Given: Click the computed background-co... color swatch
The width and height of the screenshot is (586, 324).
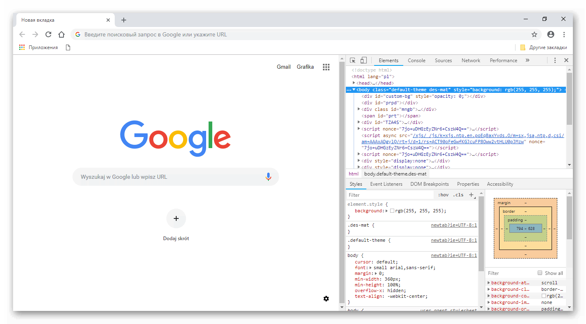Looking at the screenshot, I should (x=544, y=296).
